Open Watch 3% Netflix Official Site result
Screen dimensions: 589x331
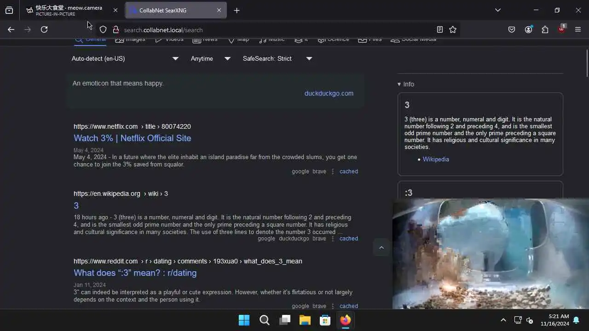click(x=133, y=138)
